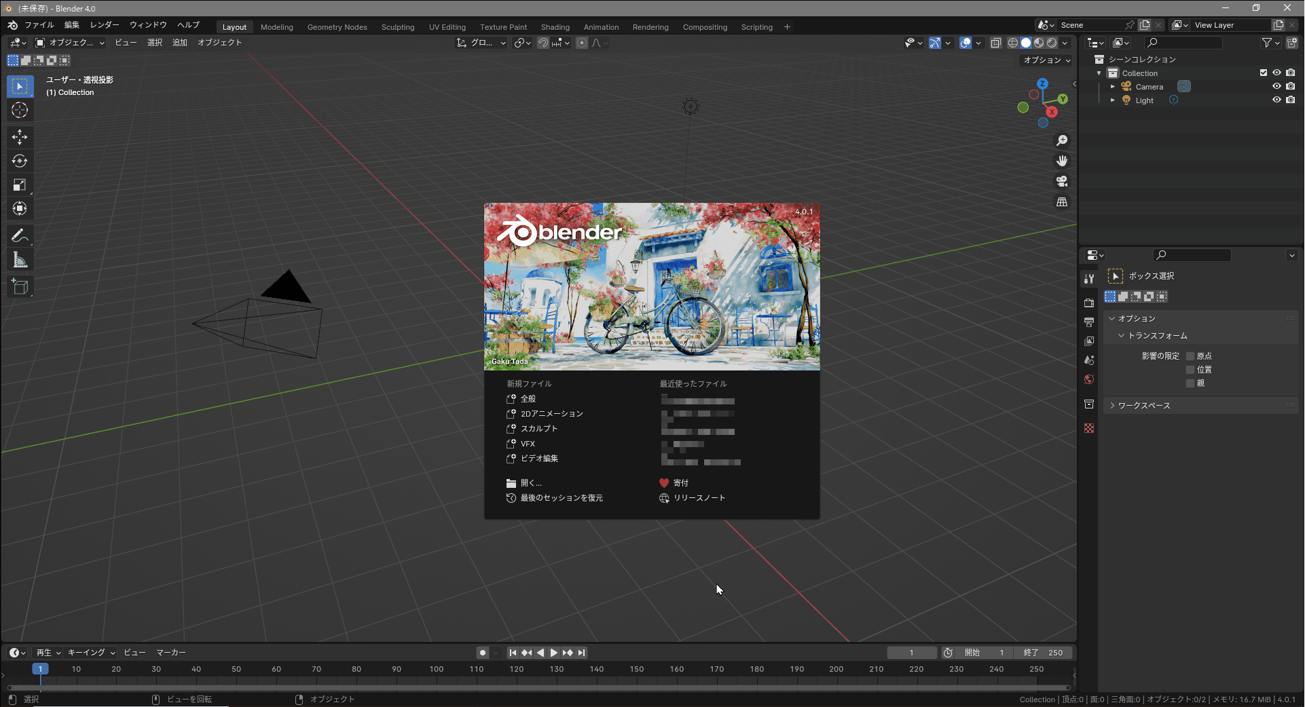Open the Tool properties tab
1305x707 pixels.
pos(1089,279)
